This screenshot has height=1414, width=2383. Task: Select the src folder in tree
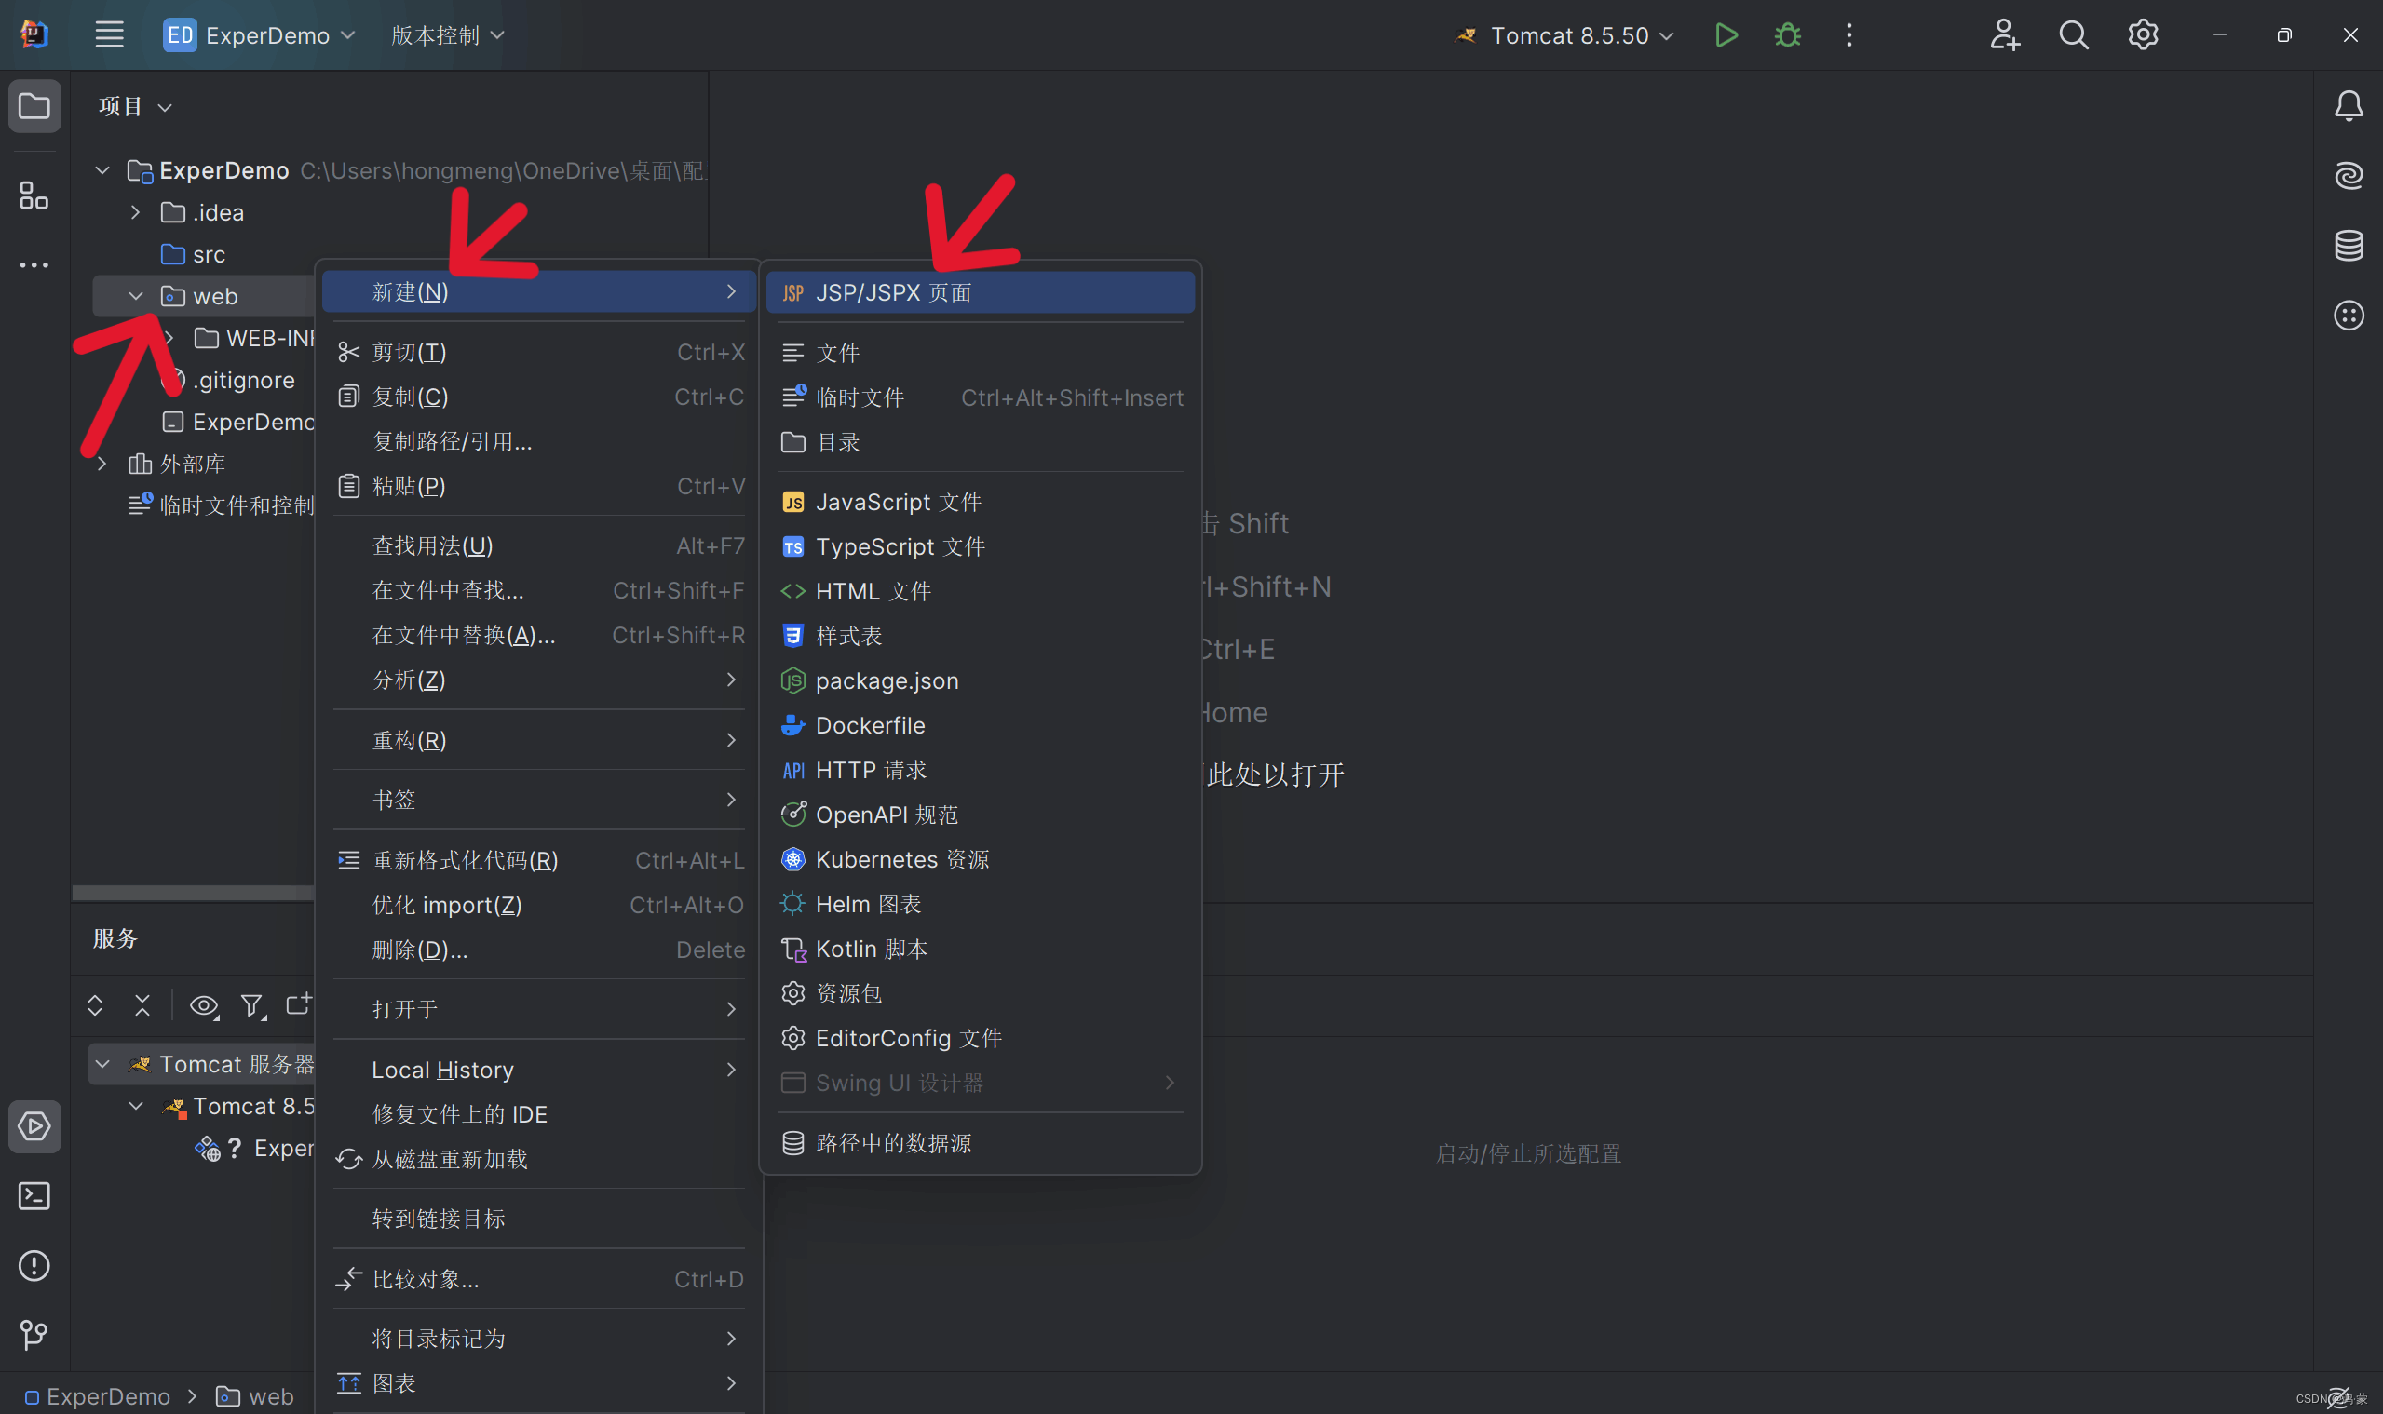(x=194, y=254)
